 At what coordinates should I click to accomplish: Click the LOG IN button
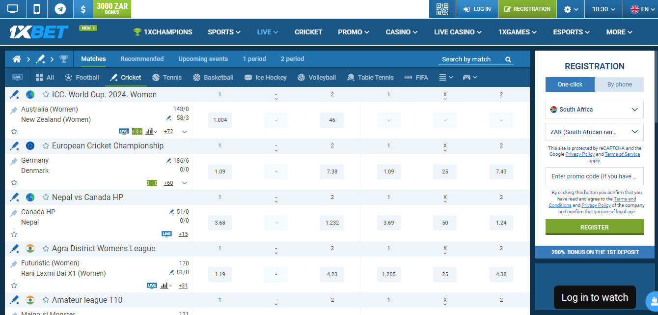coord(477,9)
